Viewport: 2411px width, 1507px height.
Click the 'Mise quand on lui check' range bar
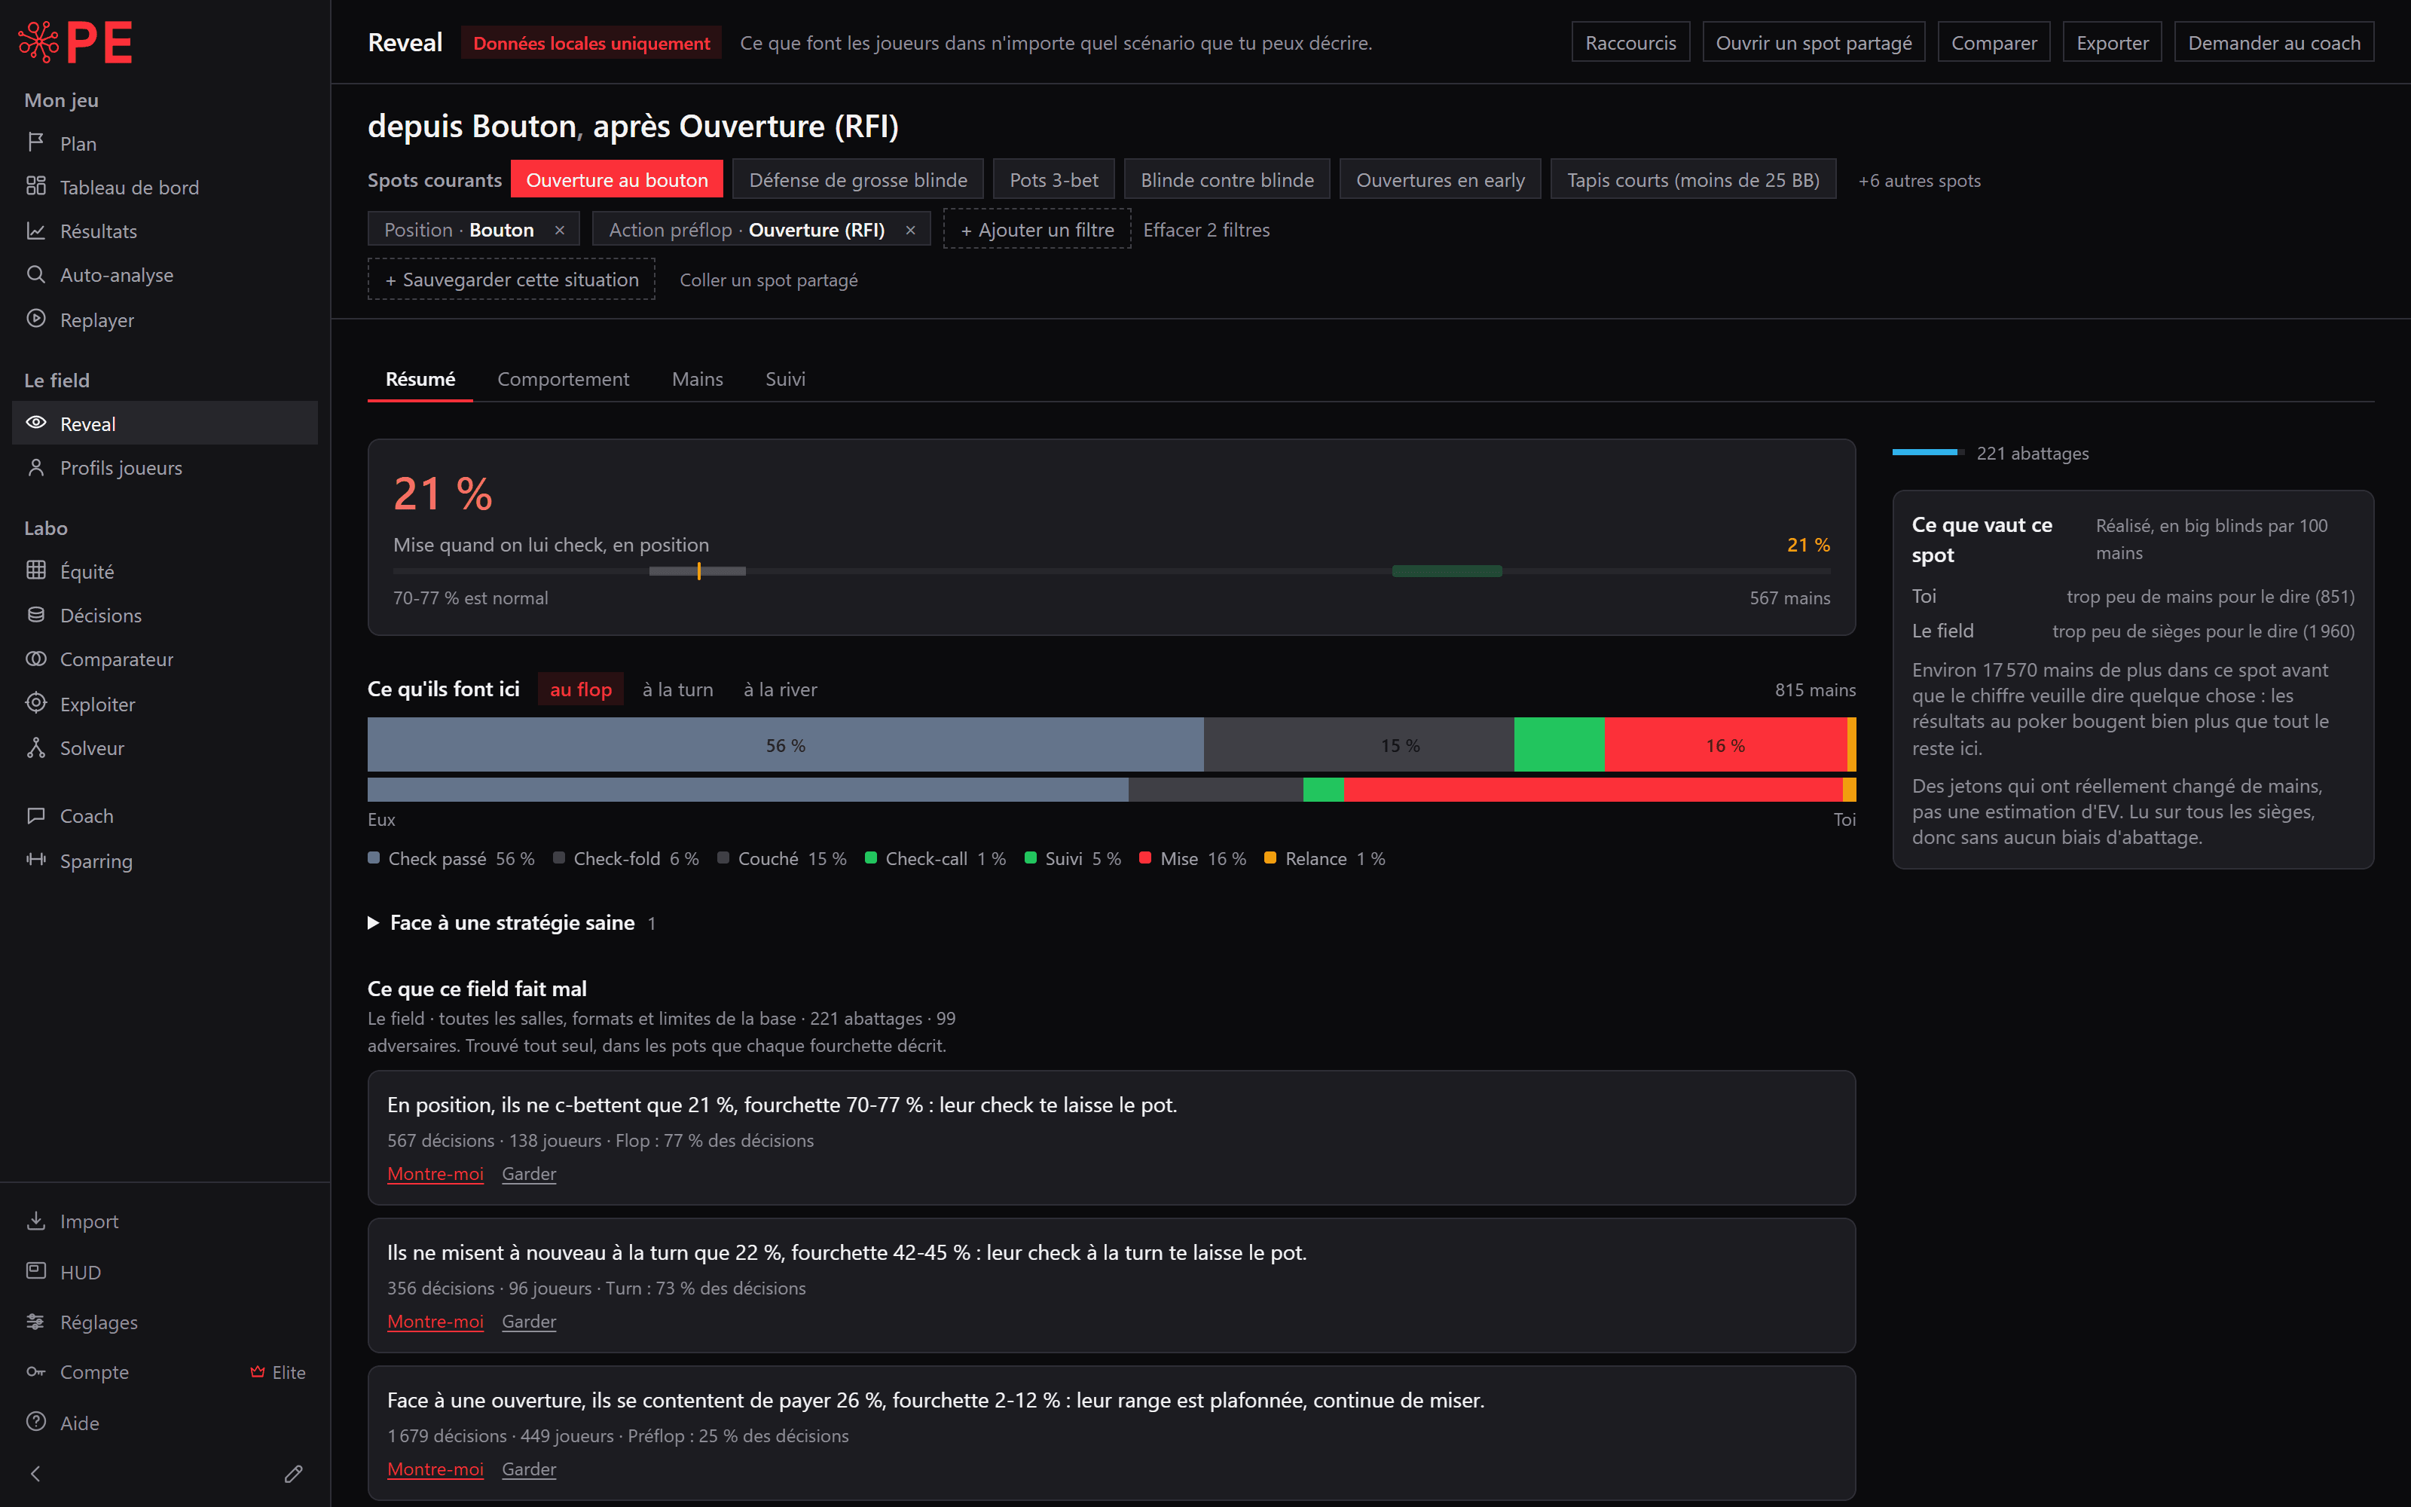[x=1112, y=571]
